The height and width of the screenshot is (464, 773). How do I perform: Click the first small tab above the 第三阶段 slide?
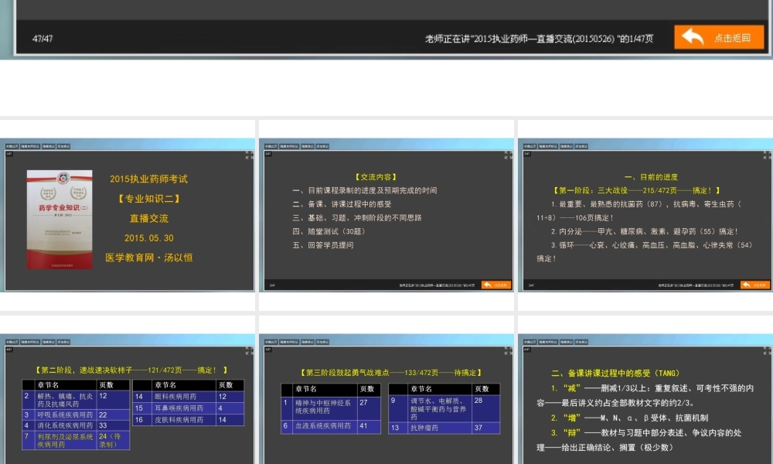click(x=271, y=342)
